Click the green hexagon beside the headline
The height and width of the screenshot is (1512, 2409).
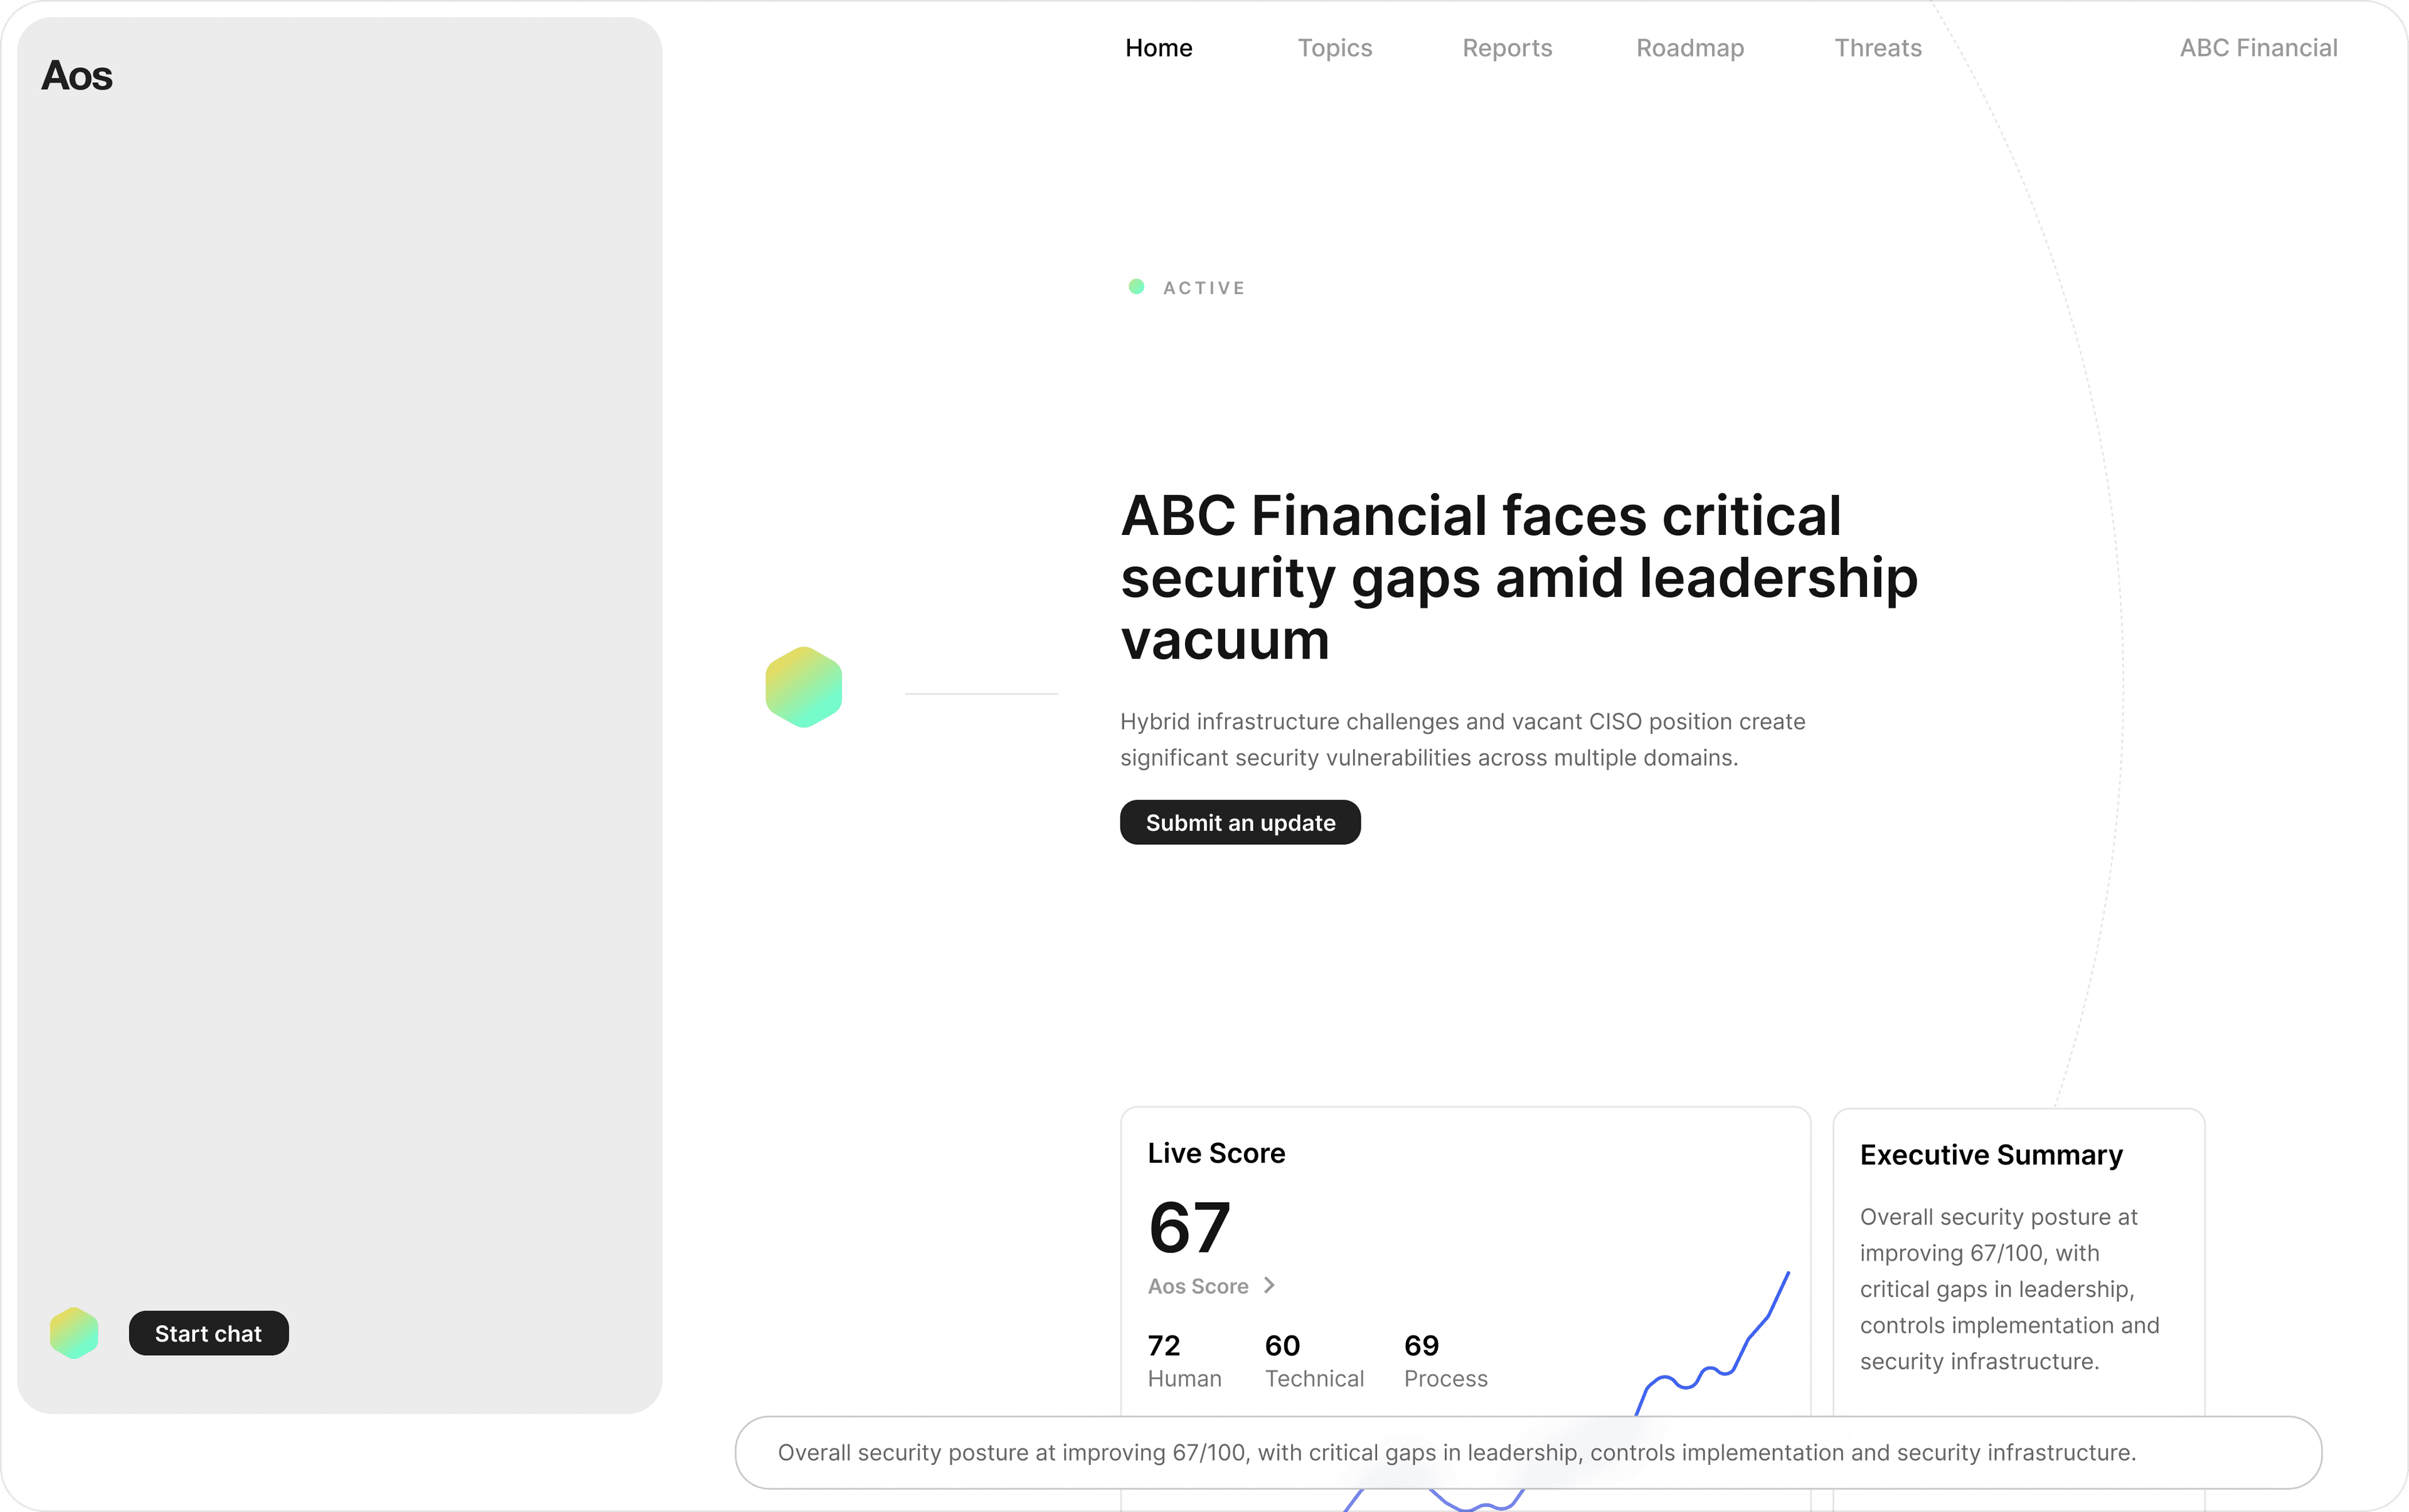[804, 687]
